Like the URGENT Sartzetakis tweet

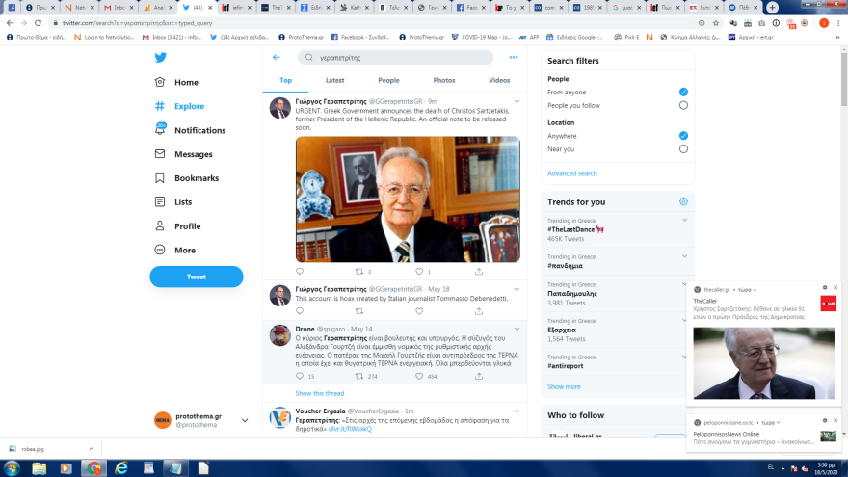click(x=419, y=272)
